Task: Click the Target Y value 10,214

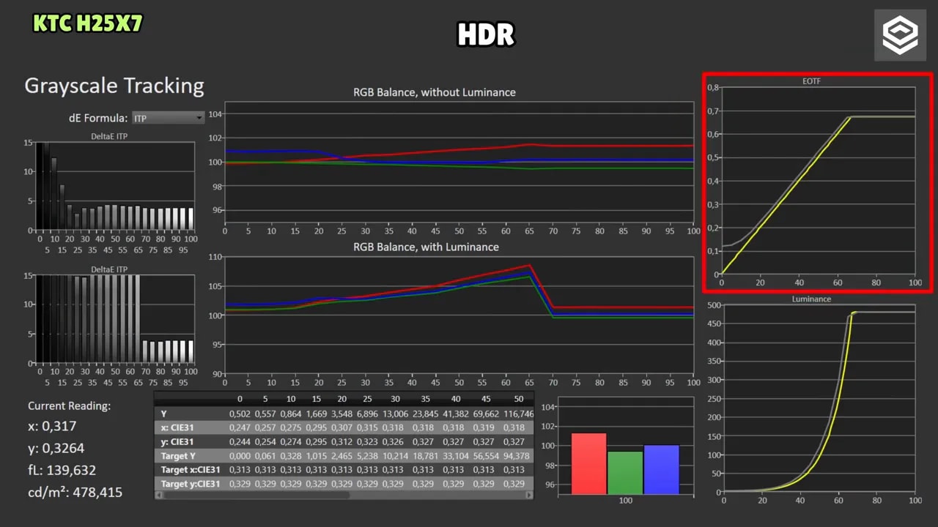Action: point(395,456)
